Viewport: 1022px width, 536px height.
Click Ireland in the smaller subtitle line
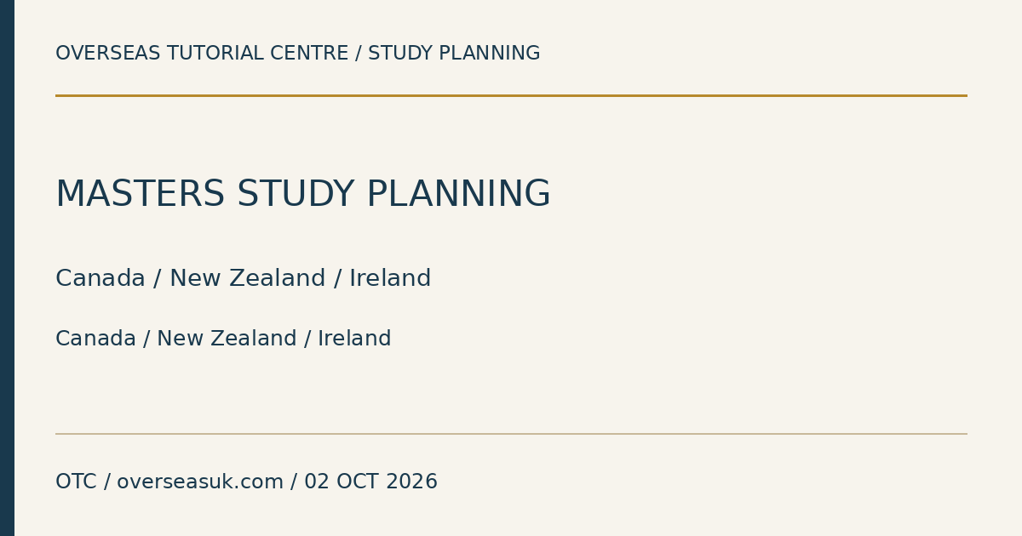[354, 339]
